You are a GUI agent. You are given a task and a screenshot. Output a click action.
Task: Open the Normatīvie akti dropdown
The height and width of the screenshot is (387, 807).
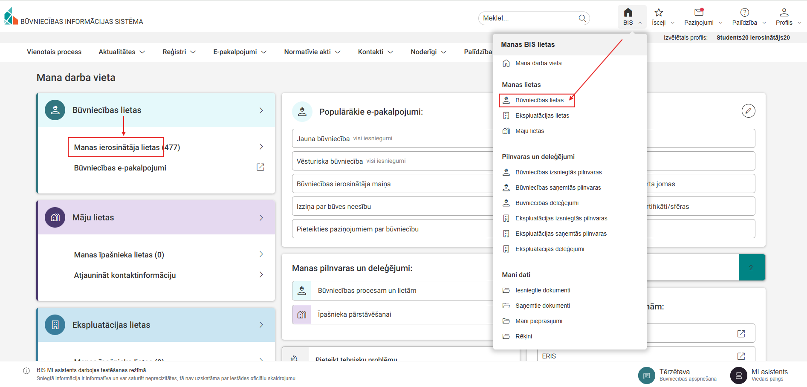click(312, 52)
